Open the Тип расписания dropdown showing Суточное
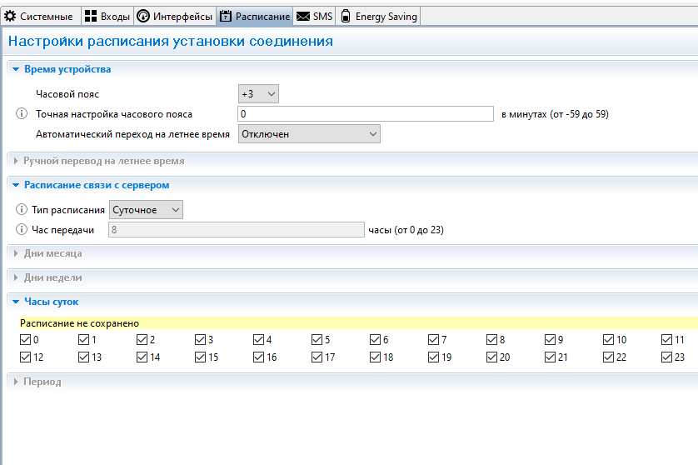Image resolution: width=698 pixels, height=465 pixels. [146, 210]
